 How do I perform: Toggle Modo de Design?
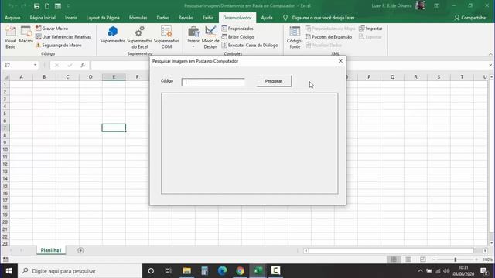[x=210, y=37]
